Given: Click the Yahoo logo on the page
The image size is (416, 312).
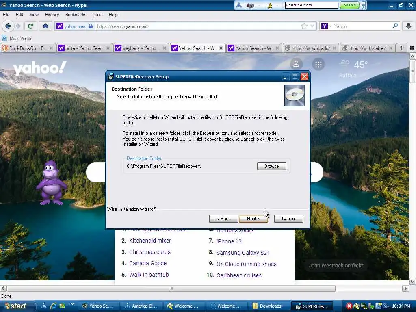Looking at the screenshot, I should [40, 68].
